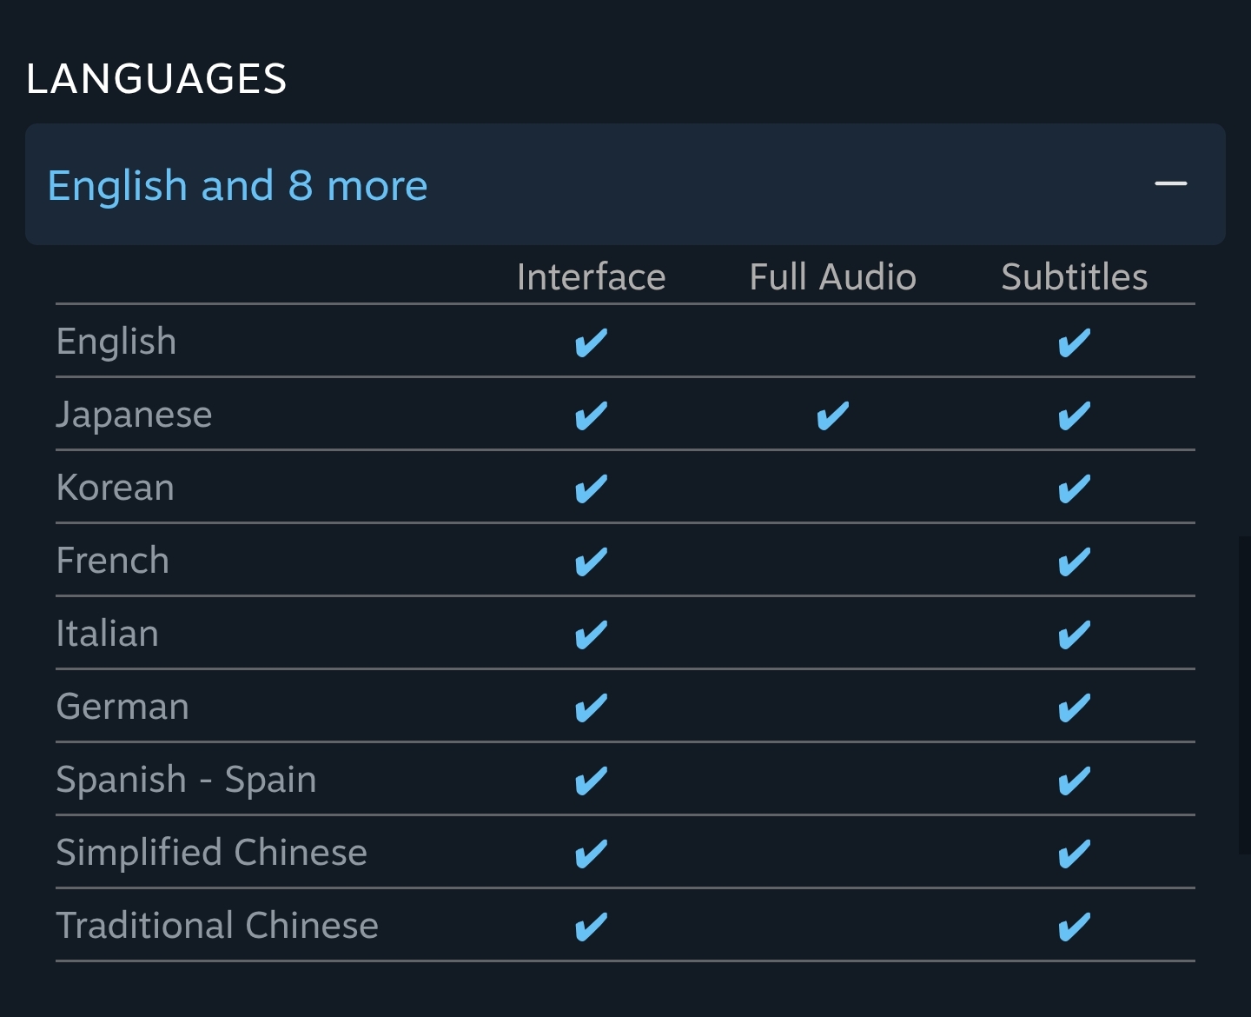Viewport: 1251px width, 1017px height.
Task: Click the Full Audio column header
Action: coord(832,277)
